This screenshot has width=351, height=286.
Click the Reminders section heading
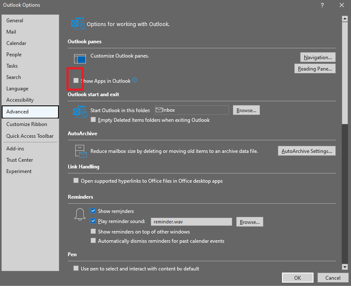[80, 197]
